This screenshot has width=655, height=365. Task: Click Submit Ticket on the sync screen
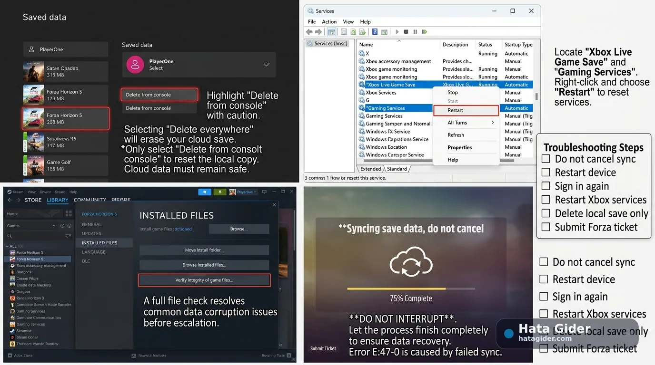click(323, 348)
